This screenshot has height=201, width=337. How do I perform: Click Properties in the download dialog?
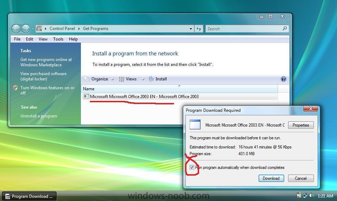point(301,125)
